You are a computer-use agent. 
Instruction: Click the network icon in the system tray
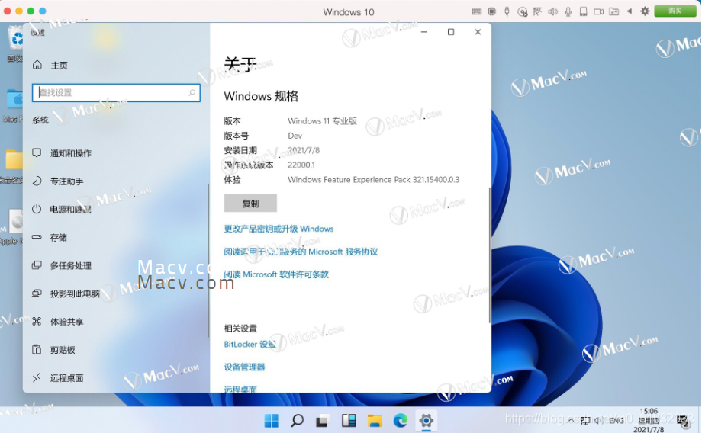click(x=585, y=421)
